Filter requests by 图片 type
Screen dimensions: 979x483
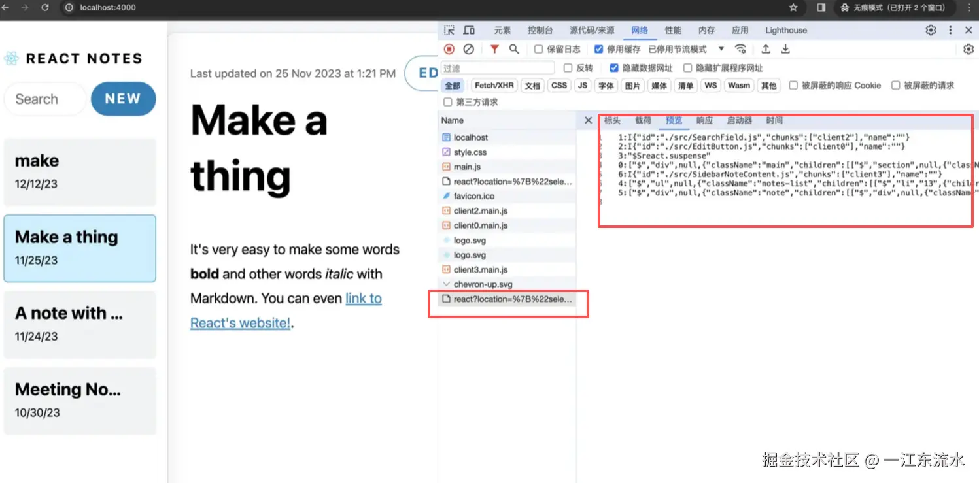tap(632, 86)
